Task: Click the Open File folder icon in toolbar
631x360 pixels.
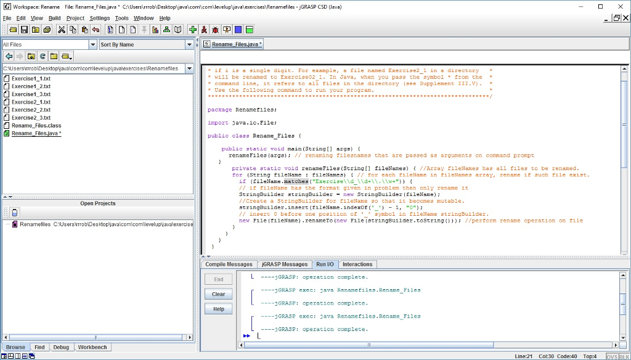Action: 14,30
